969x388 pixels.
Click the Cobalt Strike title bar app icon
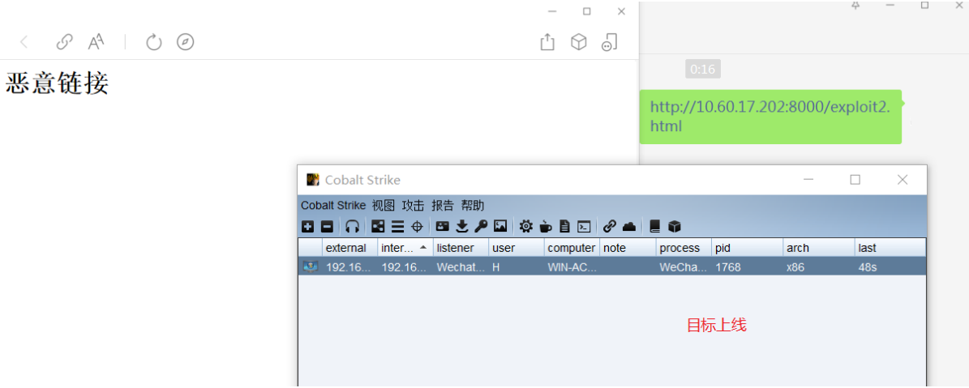coord(313,180)
